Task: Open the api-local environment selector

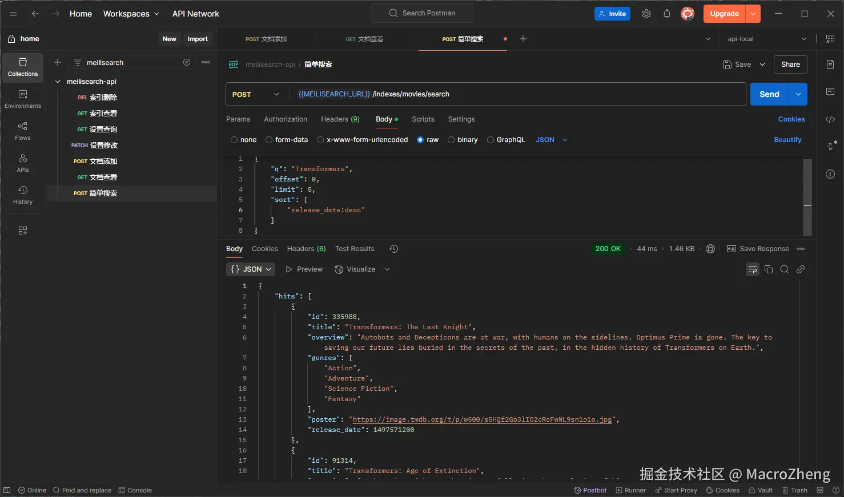Action: (766, 39)
